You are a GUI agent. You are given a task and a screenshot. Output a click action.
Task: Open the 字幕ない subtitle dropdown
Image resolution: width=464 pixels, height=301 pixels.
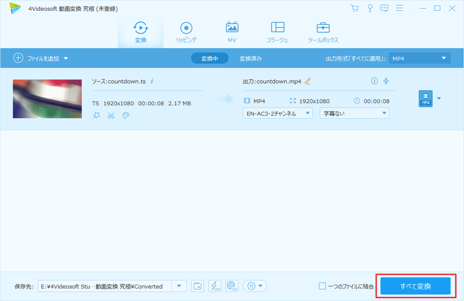(354, 113)
